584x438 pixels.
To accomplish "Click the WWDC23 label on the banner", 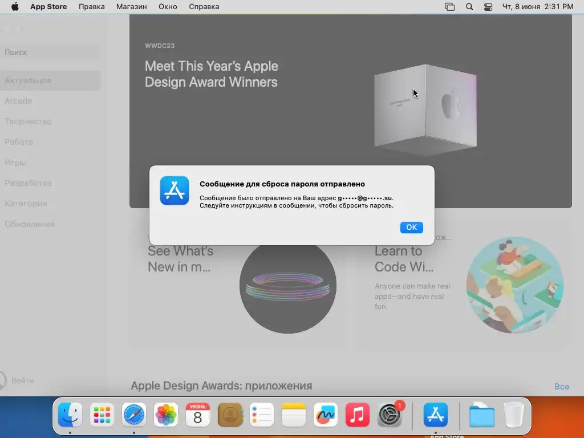I will click(160, 46).
